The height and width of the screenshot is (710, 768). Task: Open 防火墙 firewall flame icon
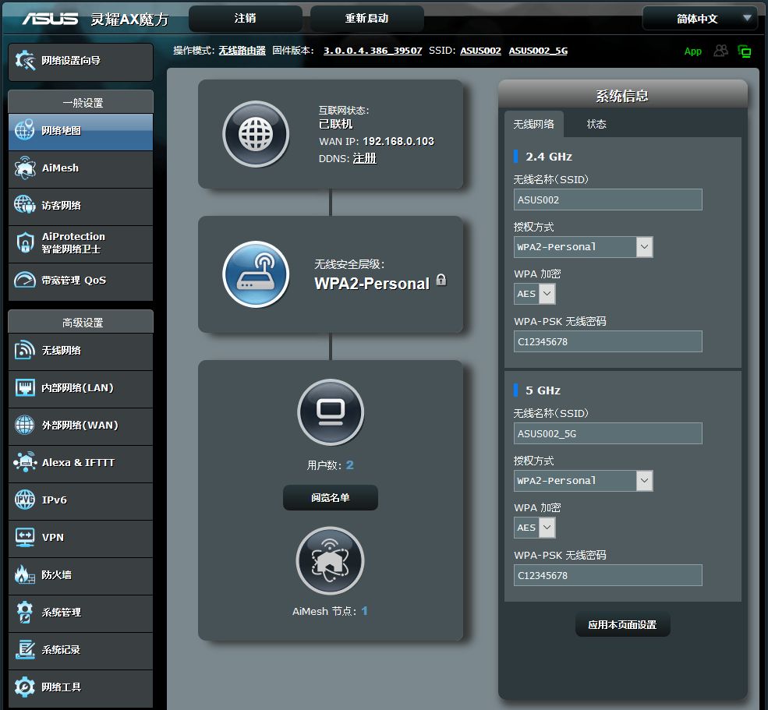coord(24,574)
